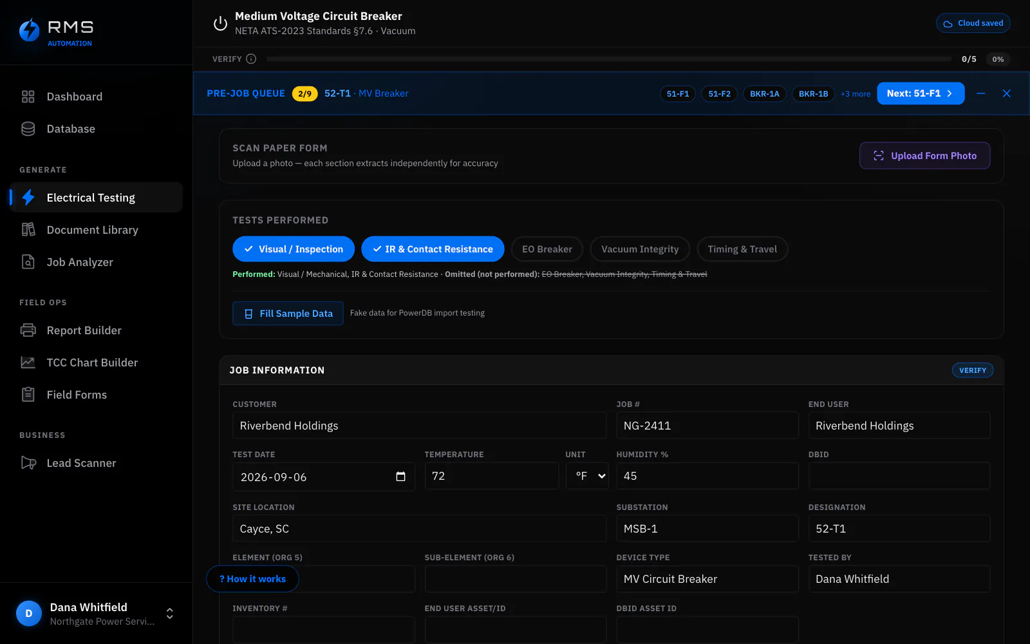Open Report Builder printer icon
This screenshot has height=644, width=1030.
point(28,330)
